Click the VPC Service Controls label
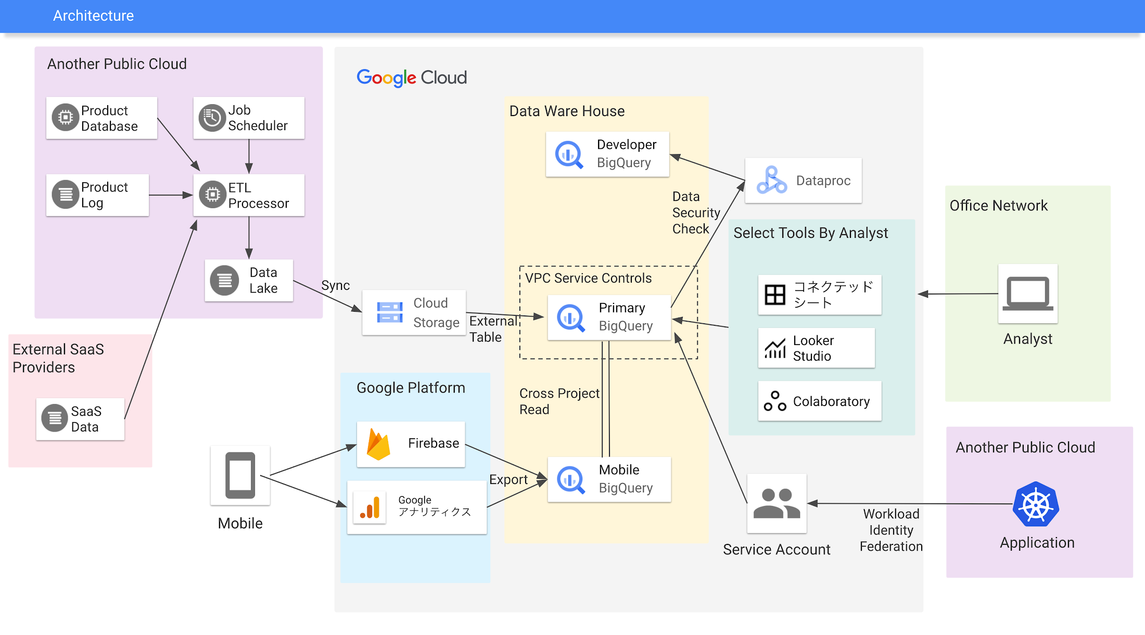This screenshot has height=635, width=1145. [588, 278]
